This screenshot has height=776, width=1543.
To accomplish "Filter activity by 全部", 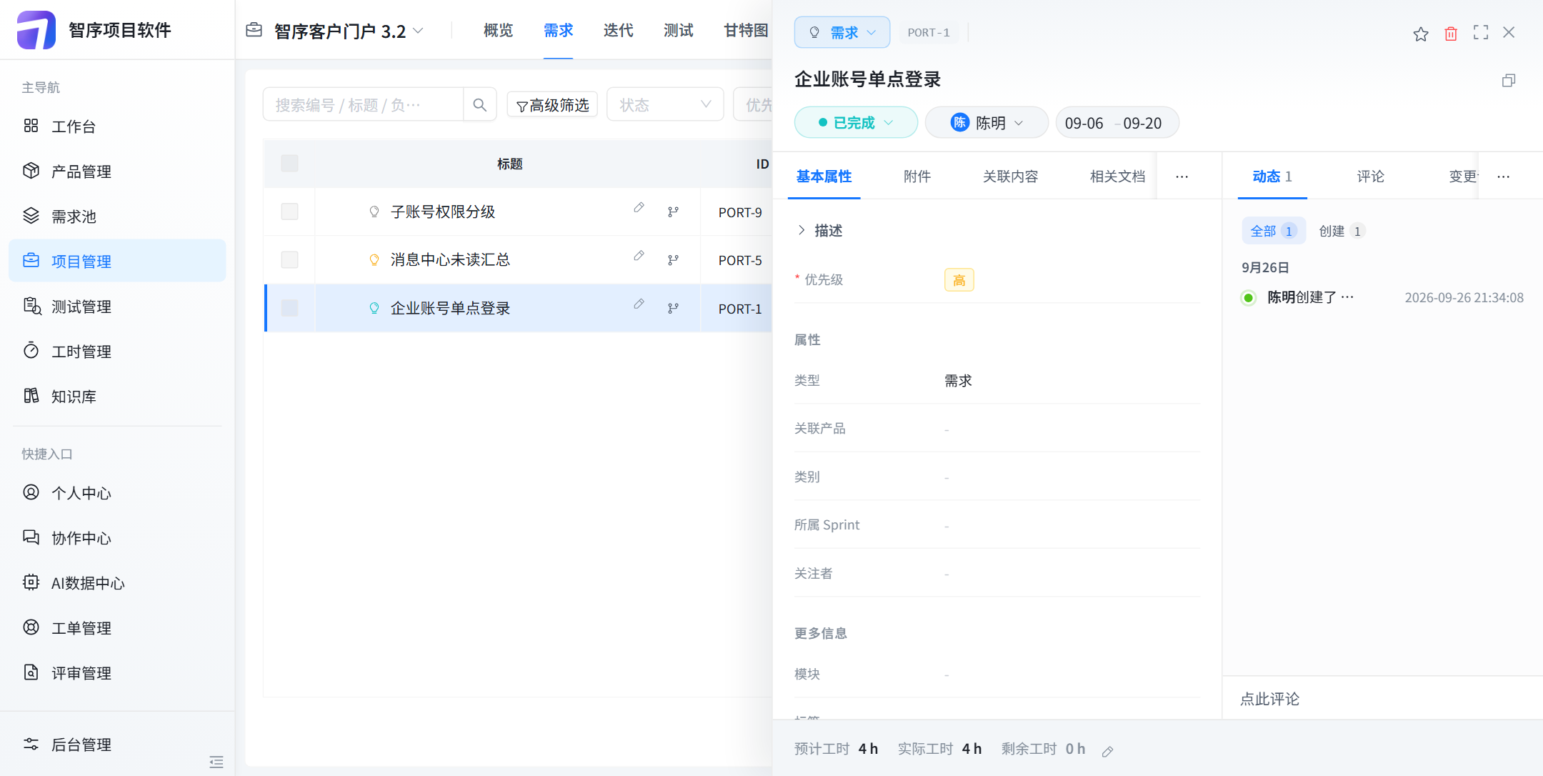I will pyautogui.click(x=1274, y=231).
